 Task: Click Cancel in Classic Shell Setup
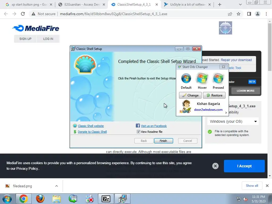pyautogui.click(x=188, y=141)
